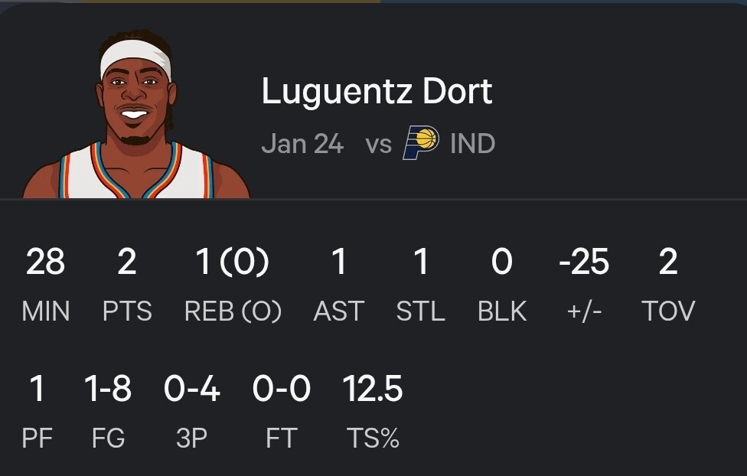
Task: Select the +/- stat label
Action: point(584,311)
